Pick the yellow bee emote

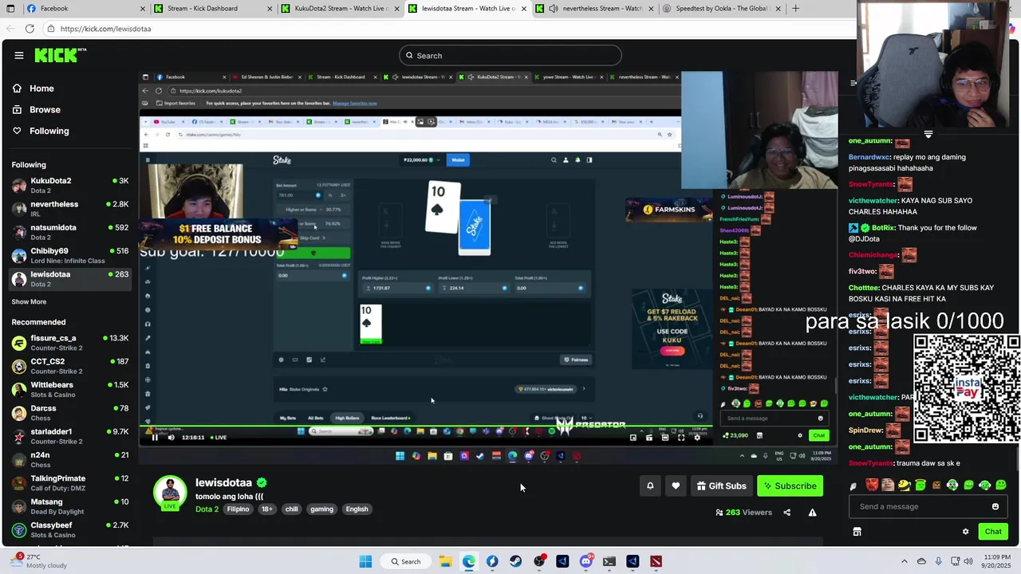tap(905, 485)
